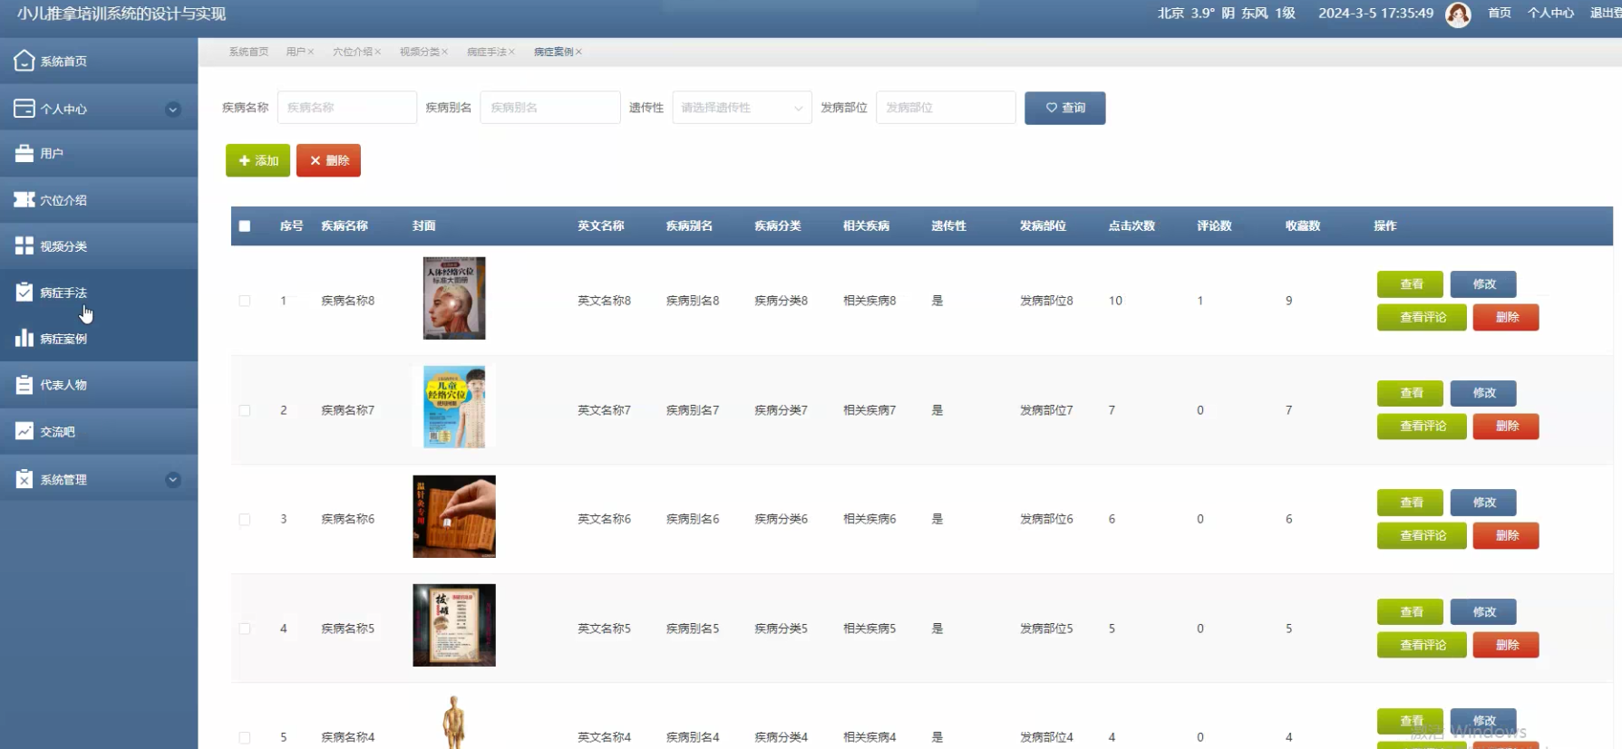Click 查看 for 疾病名称6

1410,503
